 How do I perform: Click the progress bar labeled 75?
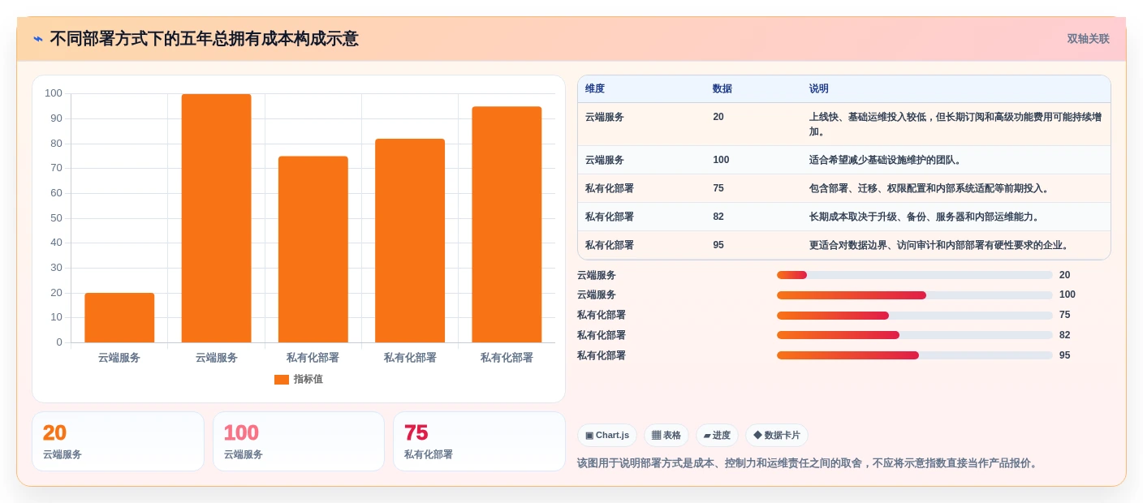click(x=915, y=316)
